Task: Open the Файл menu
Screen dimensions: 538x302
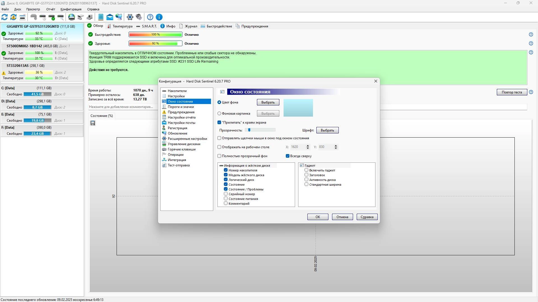Action: pos(5,9)
